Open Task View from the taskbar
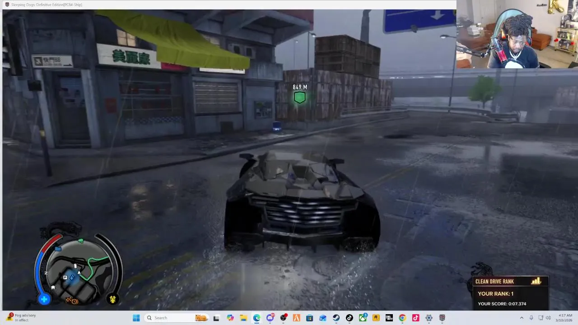This screenshot has width=578, height=325. coord(216,318)
